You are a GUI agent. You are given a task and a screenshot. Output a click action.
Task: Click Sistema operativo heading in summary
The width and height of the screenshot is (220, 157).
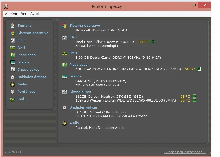pos(85,26)
